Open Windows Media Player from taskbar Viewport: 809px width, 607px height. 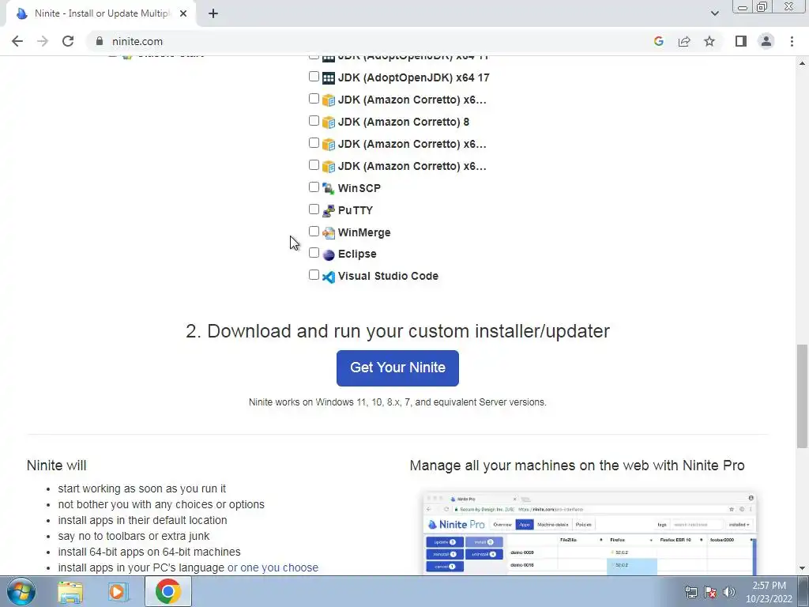[118, 591]
